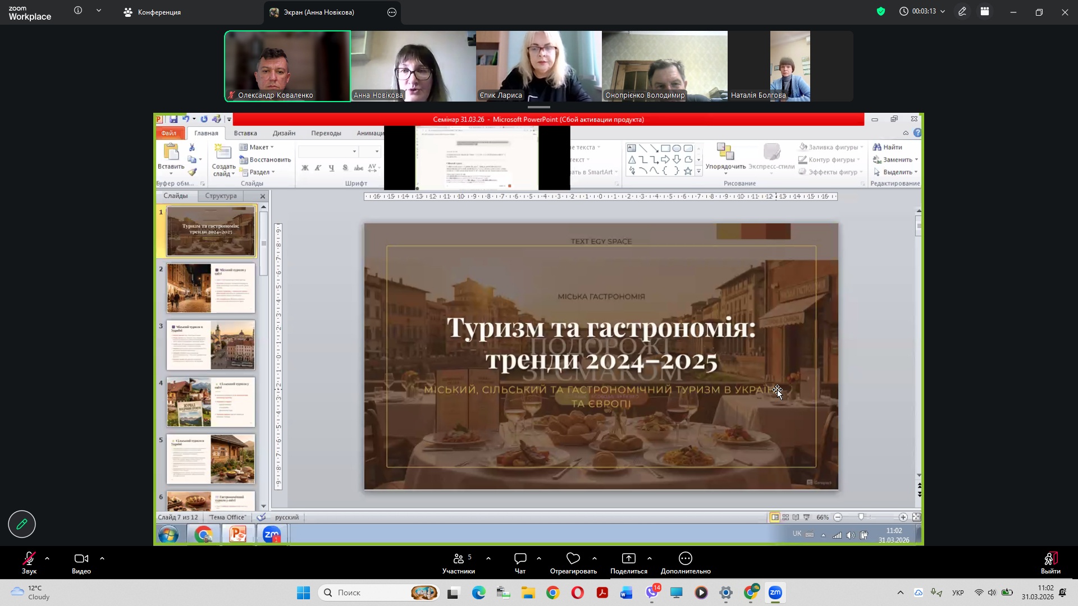
Task: Select Анна Новікова video thumbnail
Action: 413,66
